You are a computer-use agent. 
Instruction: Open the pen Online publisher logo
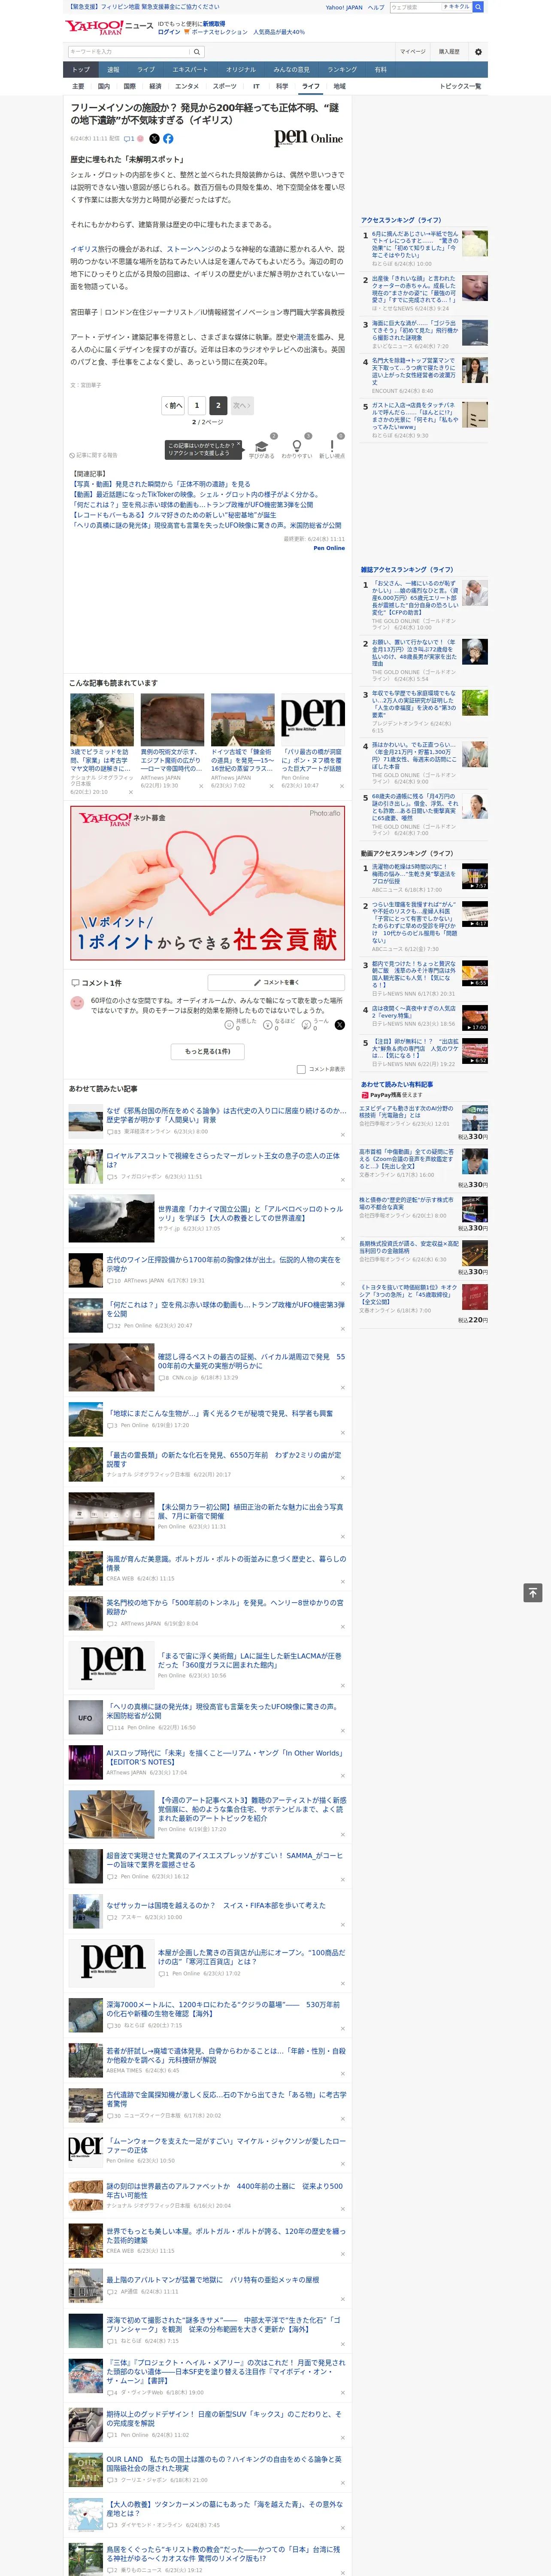tap(308, 138)
